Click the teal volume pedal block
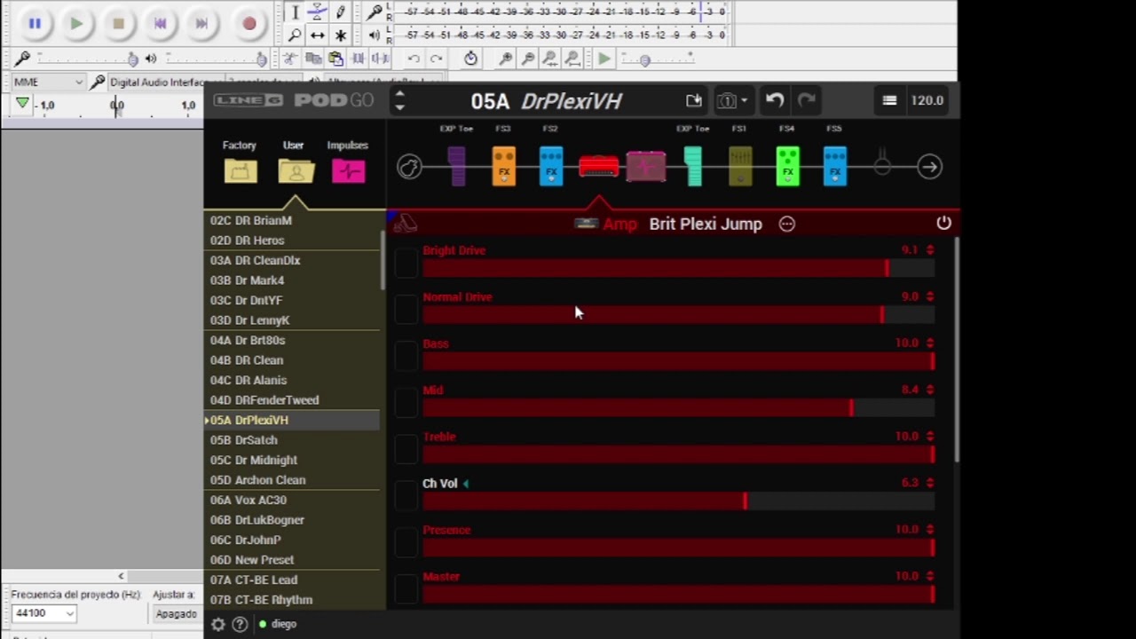The image size is (1136, 639). click(693, 167)
